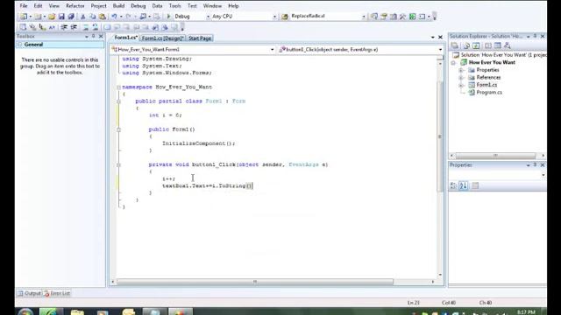Uncomment selected lines icon

click(96, 27)
